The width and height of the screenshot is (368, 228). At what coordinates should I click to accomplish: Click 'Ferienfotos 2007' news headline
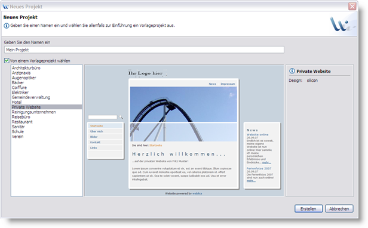click(259, 168)
